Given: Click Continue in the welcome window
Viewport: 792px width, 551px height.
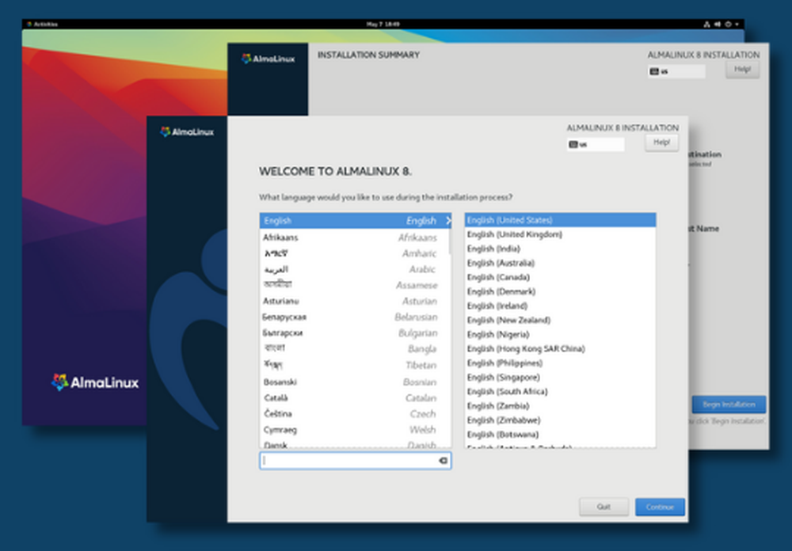Looking at the screenshot, I should pos(660,507).
